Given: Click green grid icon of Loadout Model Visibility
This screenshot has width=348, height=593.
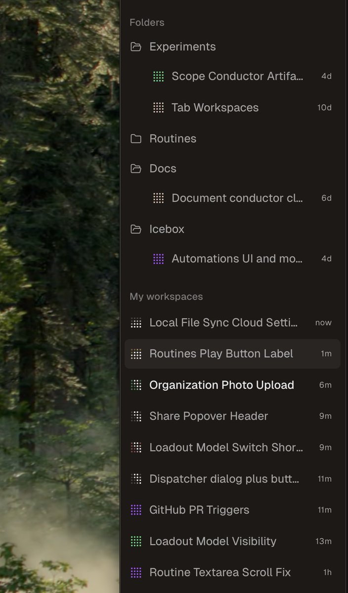Looking at the screenshot, I should tap(136, 541).
